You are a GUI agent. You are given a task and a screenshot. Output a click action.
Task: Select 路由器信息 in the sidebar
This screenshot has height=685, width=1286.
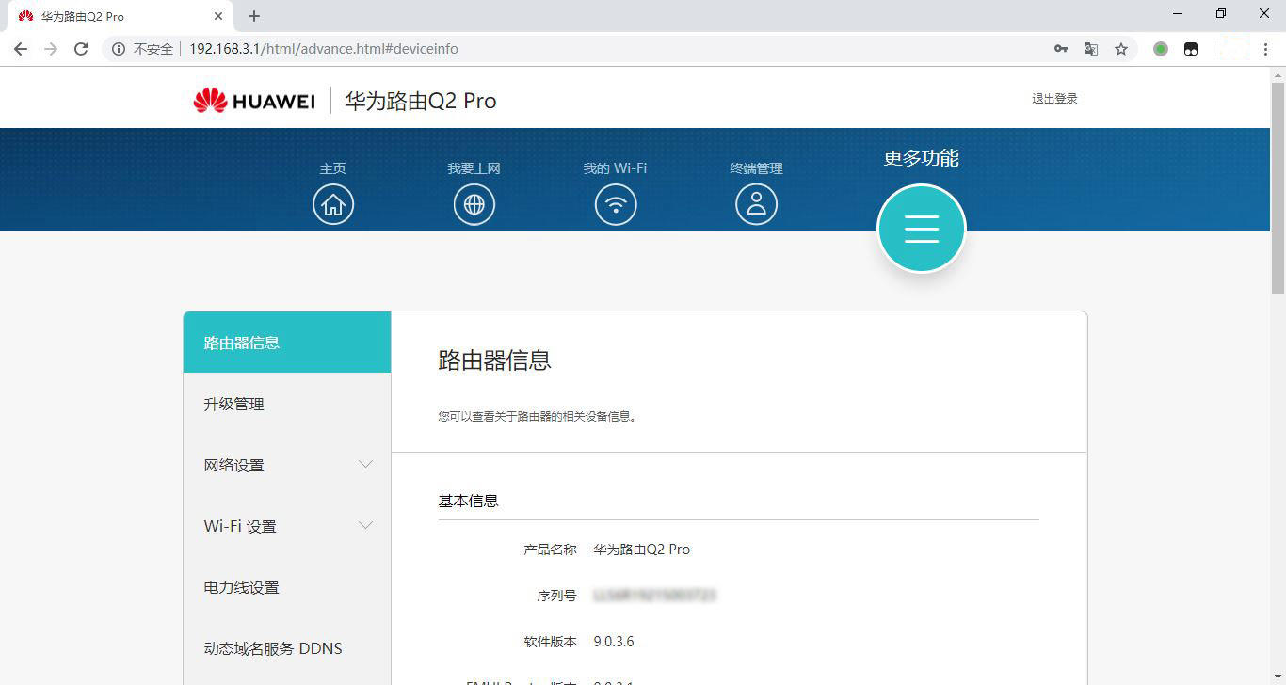287,342
